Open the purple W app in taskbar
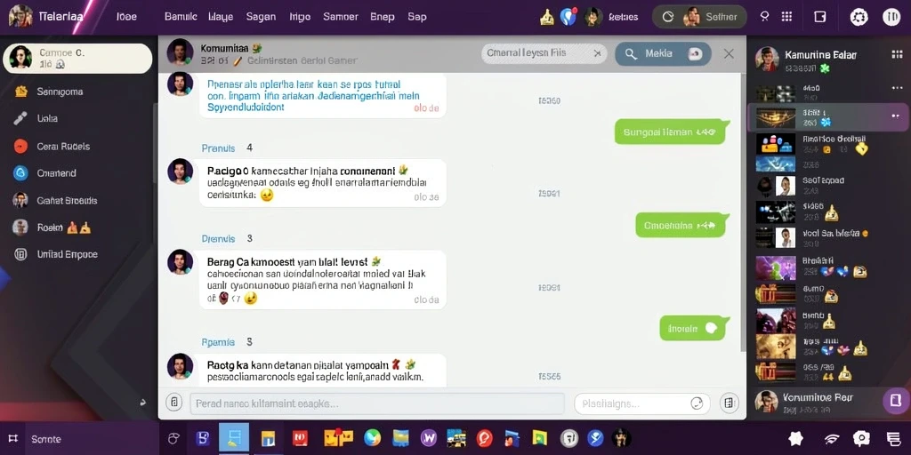Image resolution: width=911 pixels, height=455 pixels. point(429,438)
